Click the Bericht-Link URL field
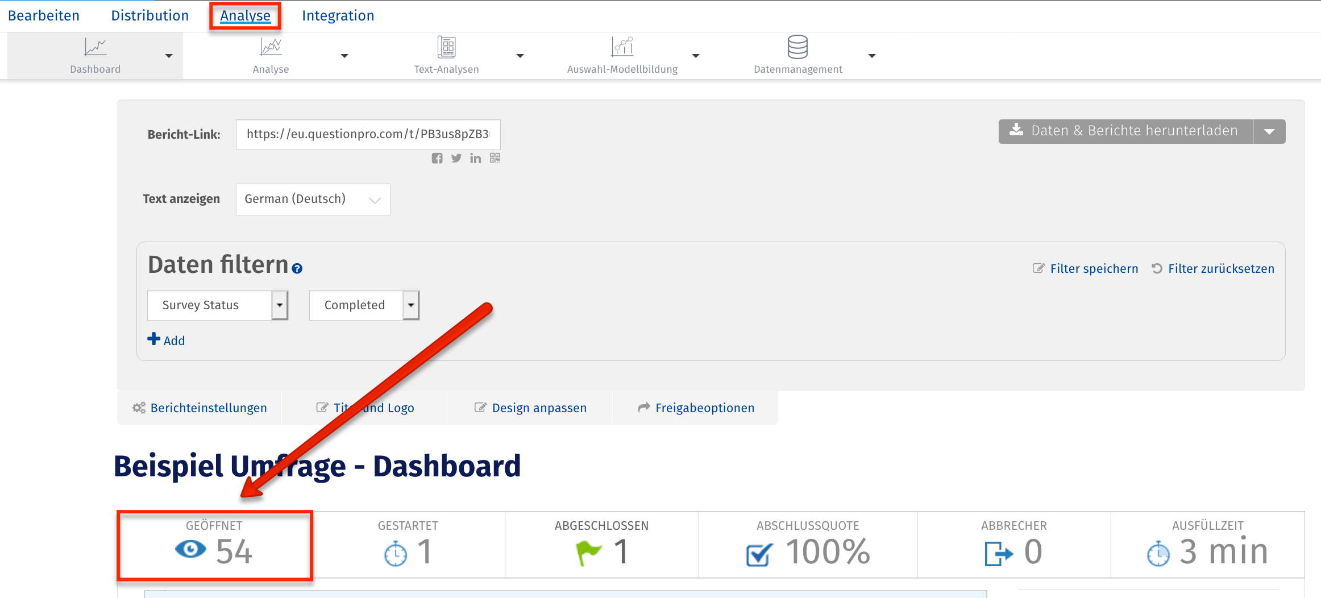 point(368,134)
